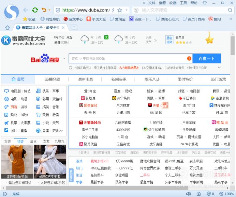Click the security shield in the address bar
Image resolution: width=236 pixels, height=197 pixels.
[x=58, y=10]
